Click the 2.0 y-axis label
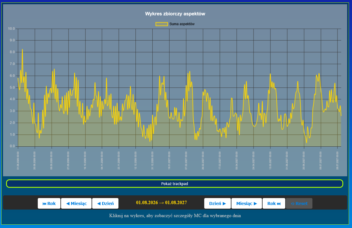Screen dimensions: 352x228 point(12,123)
